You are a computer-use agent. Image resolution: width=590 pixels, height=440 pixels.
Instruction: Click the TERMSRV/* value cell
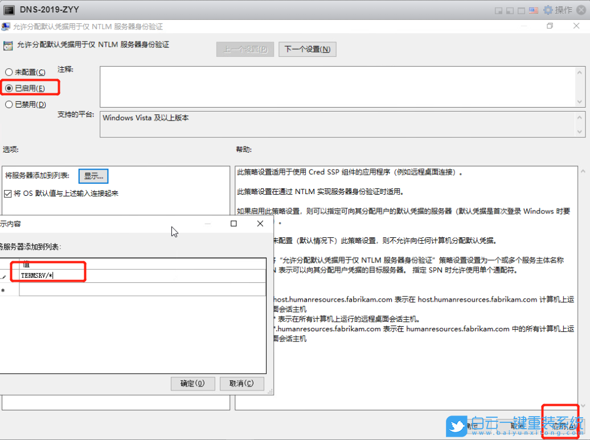[47, 275]
